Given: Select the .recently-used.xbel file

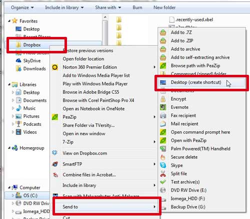Looking at the screenshot, I should tap(191, 19).
